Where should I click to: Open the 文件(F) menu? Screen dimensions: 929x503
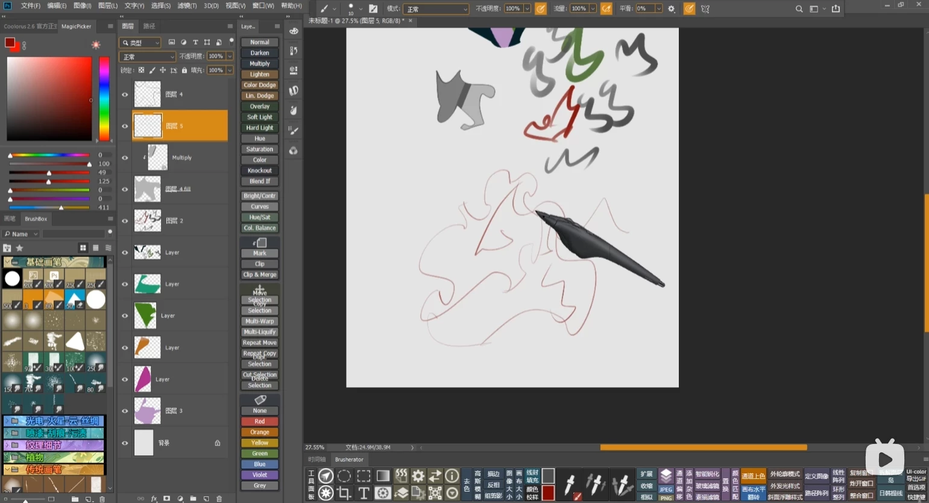coord(31,5)
